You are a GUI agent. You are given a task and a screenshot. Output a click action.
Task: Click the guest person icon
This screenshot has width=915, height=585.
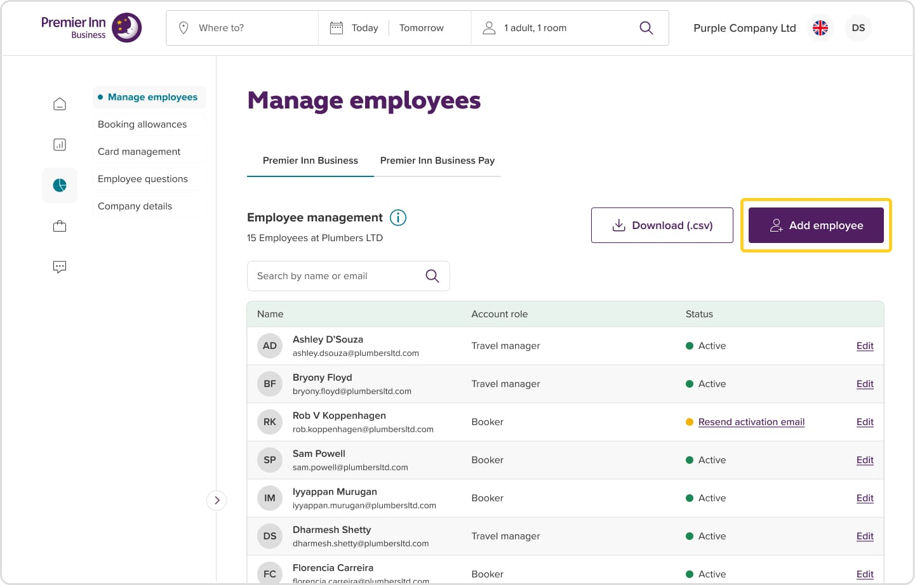[489, 28]
